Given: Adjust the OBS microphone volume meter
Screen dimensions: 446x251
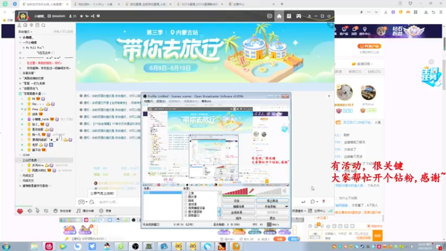Looking at the screenshot, I should coord(235,191).
